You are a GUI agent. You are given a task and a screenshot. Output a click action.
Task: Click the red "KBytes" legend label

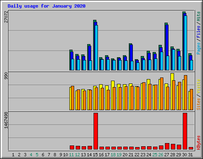[198, 143]
